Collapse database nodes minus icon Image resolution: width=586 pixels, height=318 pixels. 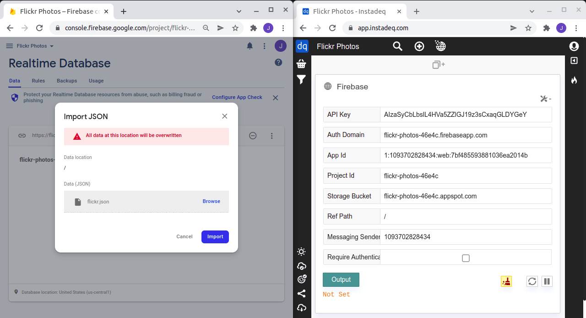pyautogui.click(x=253, y=136)
